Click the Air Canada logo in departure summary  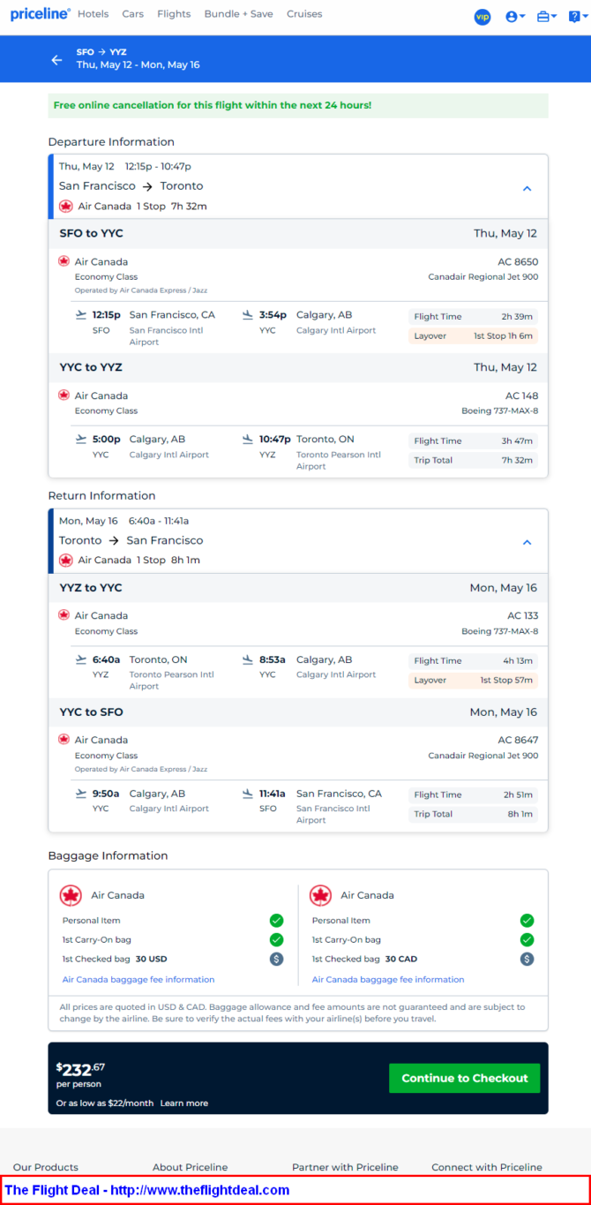coord(65,207)
